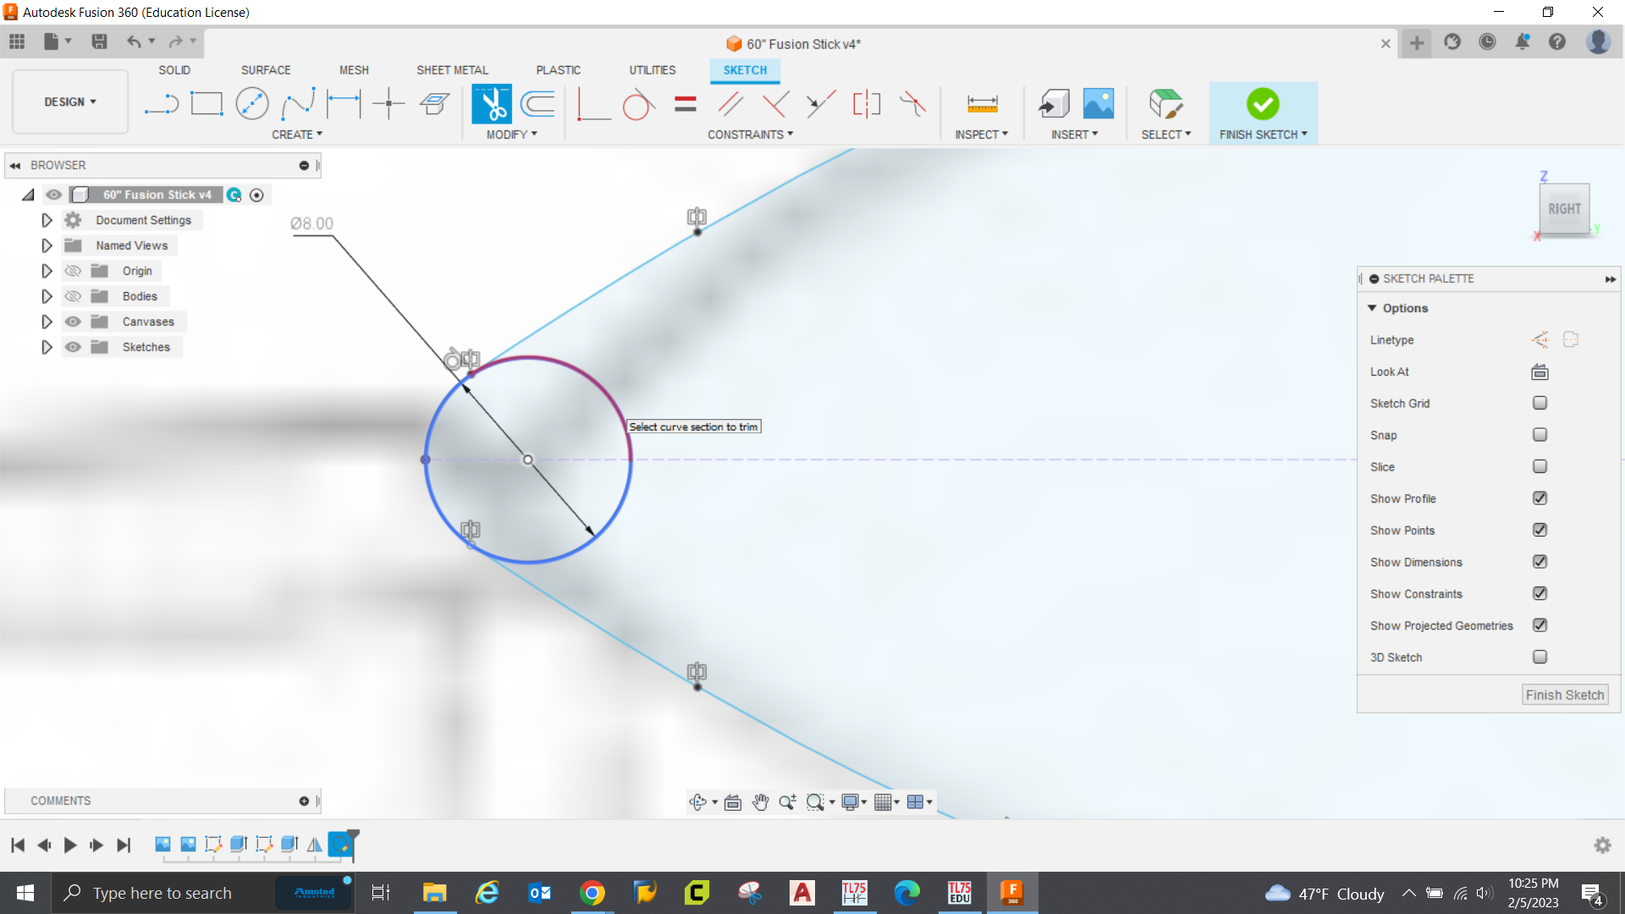Select the Offset sketch tool
The height and width of the screenshot is (914, 1625).
click(538, 103)
